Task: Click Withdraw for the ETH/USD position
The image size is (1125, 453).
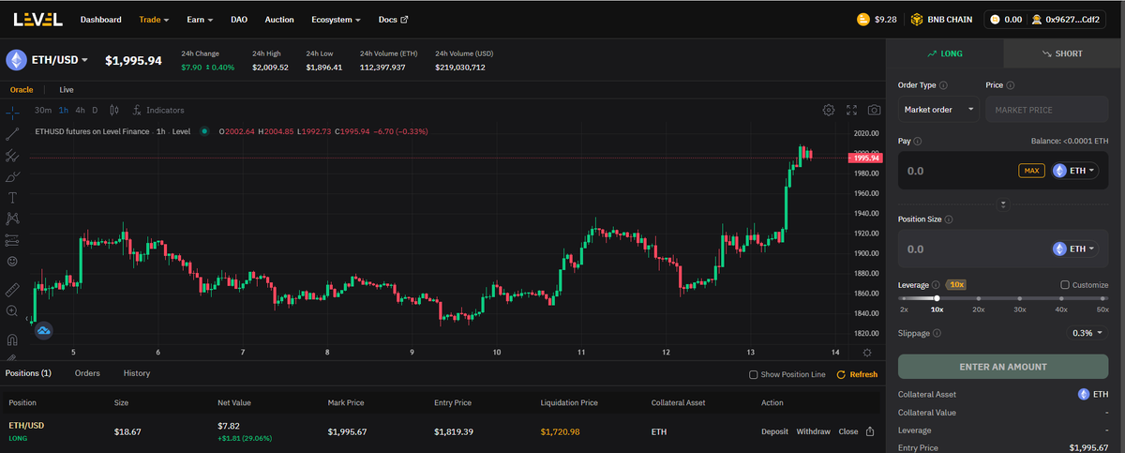Action: [x=813, y=431]
